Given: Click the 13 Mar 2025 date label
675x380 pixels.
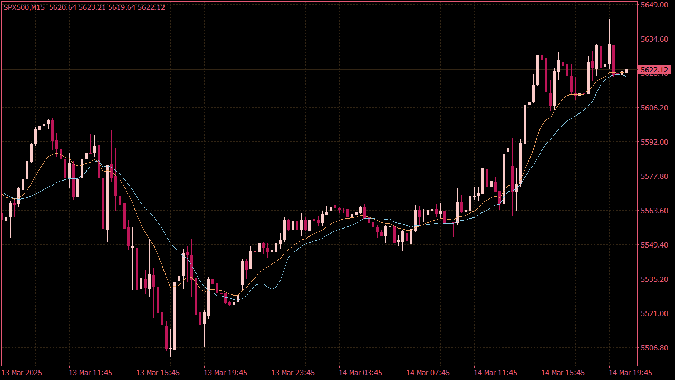Looking at the screenshot, I should tap(21, 373).
